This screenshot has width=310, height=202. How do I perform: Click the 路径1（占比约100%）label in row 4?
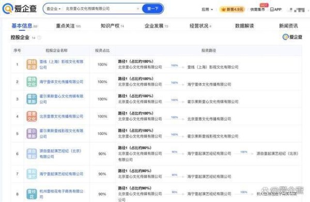point(135,113)
